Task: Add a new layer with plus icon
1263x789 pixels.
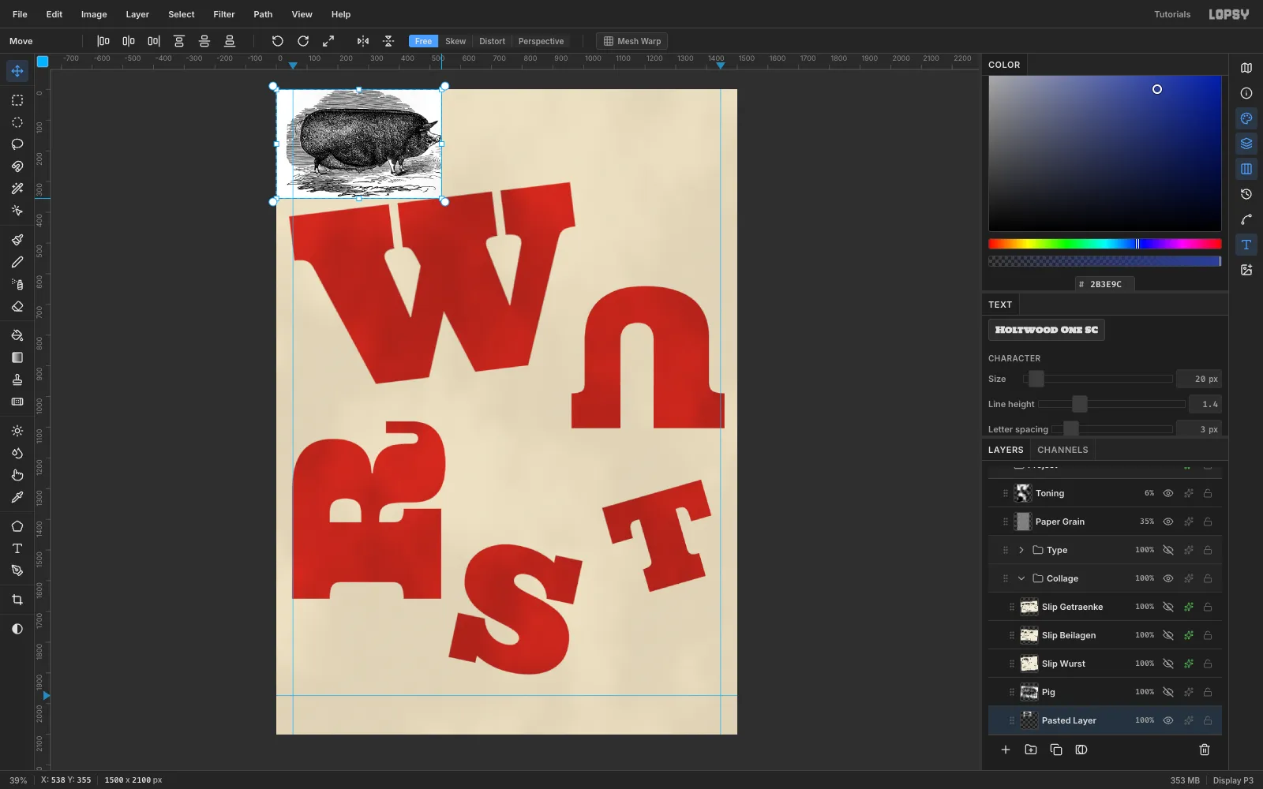Action: [x=1006, y=750]
